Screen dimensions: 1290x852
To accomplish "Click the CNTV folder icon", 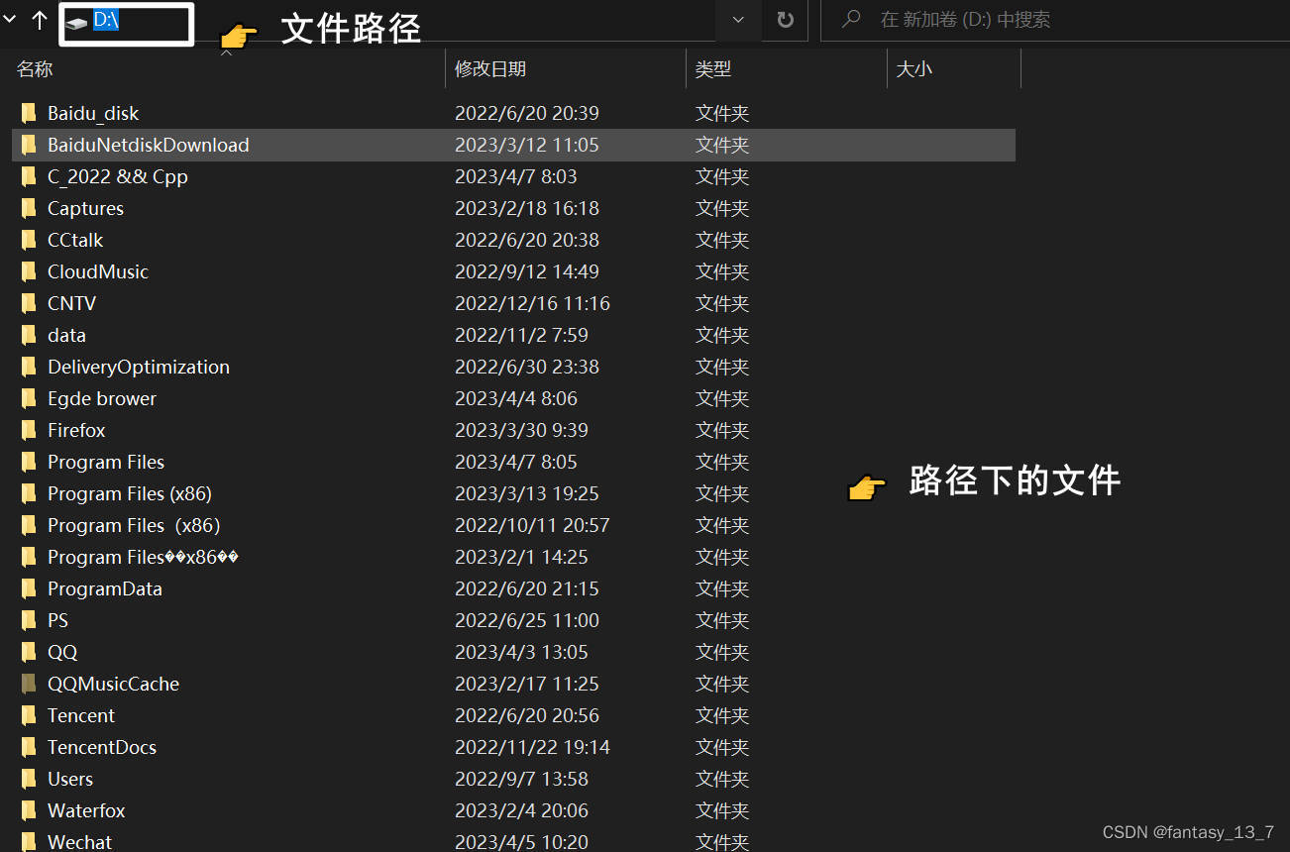I will point(29,303).
